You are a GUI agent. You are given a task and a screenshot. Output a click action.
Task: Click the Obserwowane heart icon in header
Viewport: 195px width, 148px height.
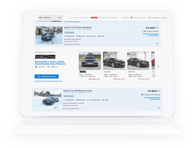point(131,18)
